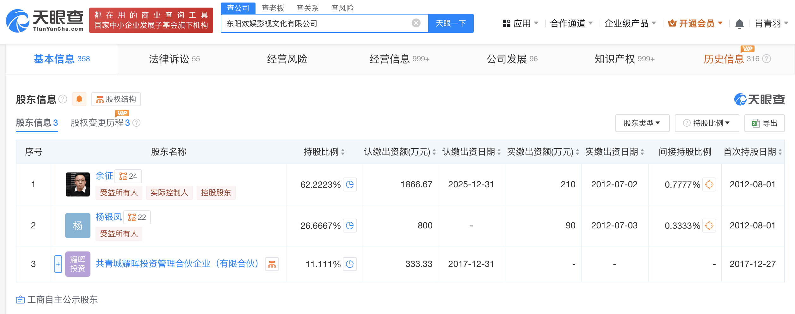Open the help icon beside 股东信息 title
The image size is (795, 314).
[63, 99]
